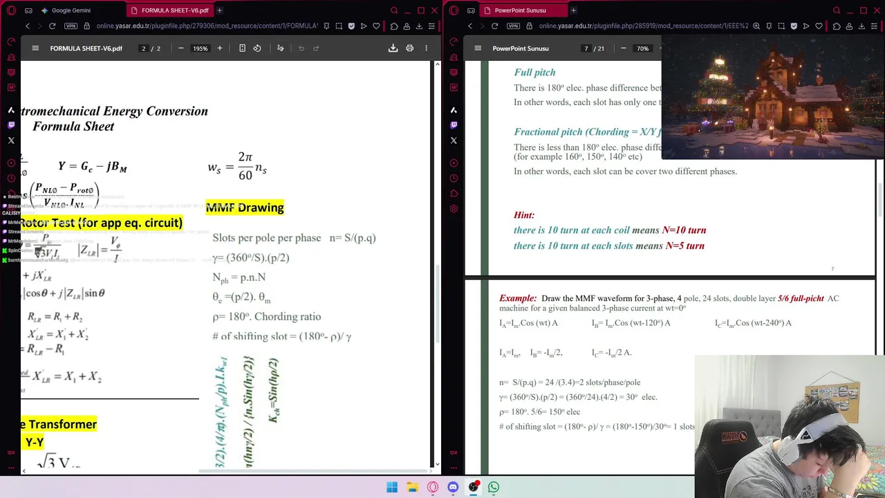Edit the 70% zoom field

[x=643, y=48]
